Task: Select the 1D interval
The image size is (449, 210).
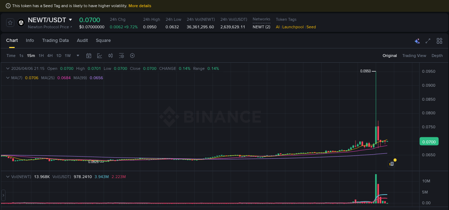Action: (x=59, y=56)
